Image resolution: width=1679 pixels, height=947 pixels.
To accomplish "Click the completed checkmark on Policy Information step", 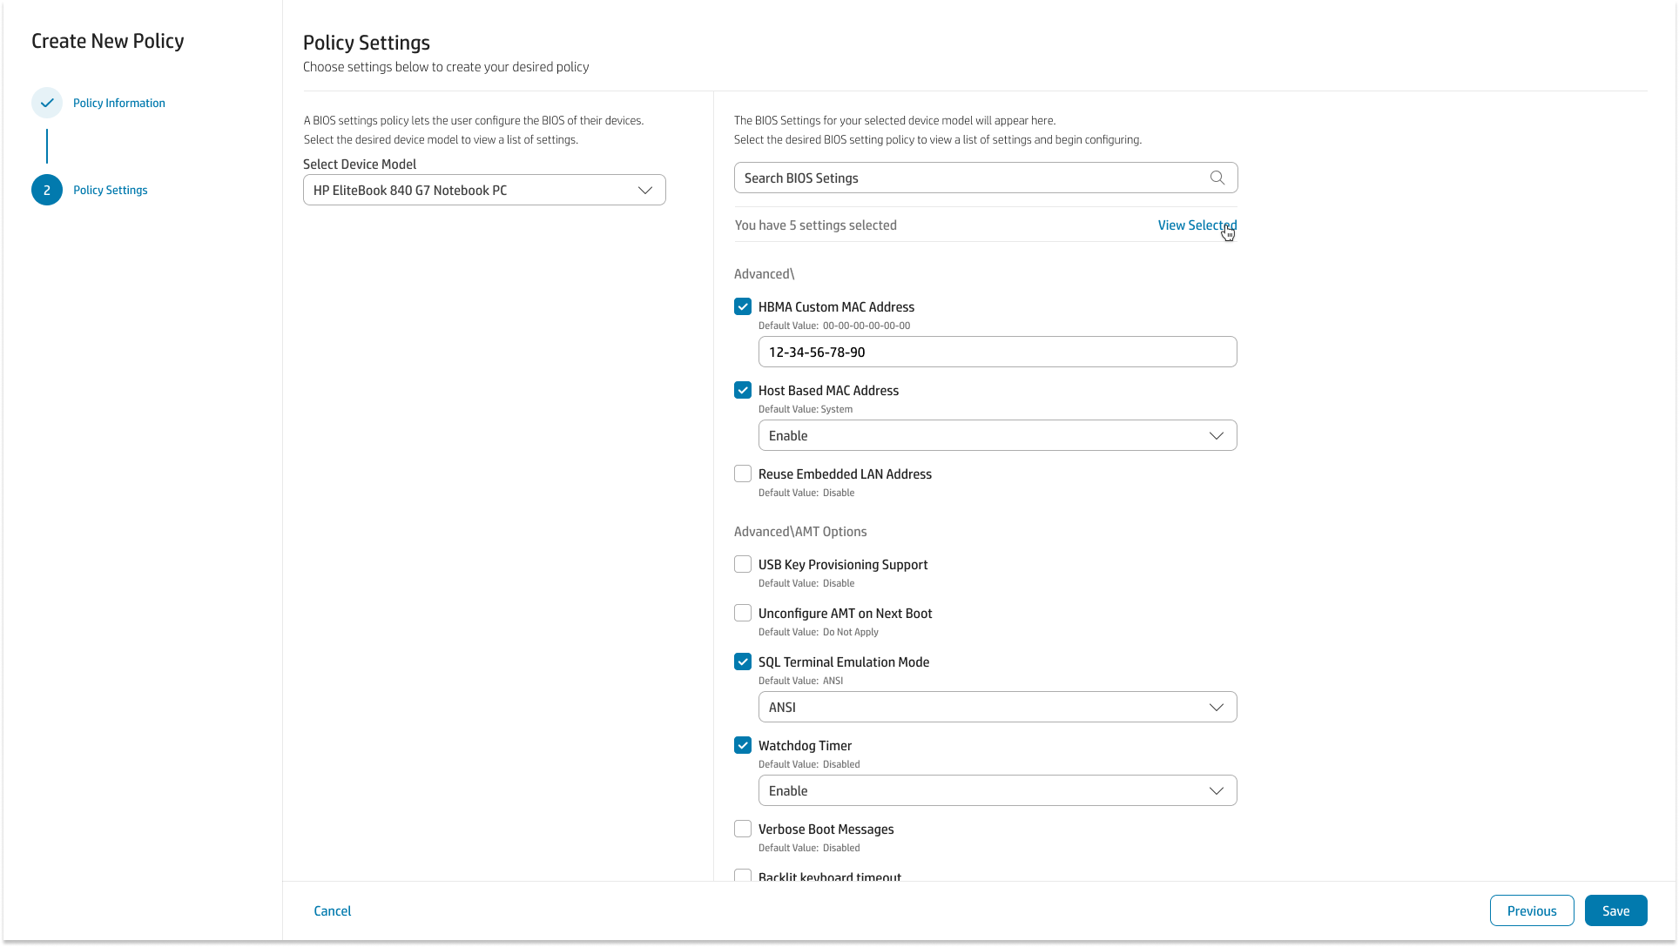I will [x=47, y=102].
